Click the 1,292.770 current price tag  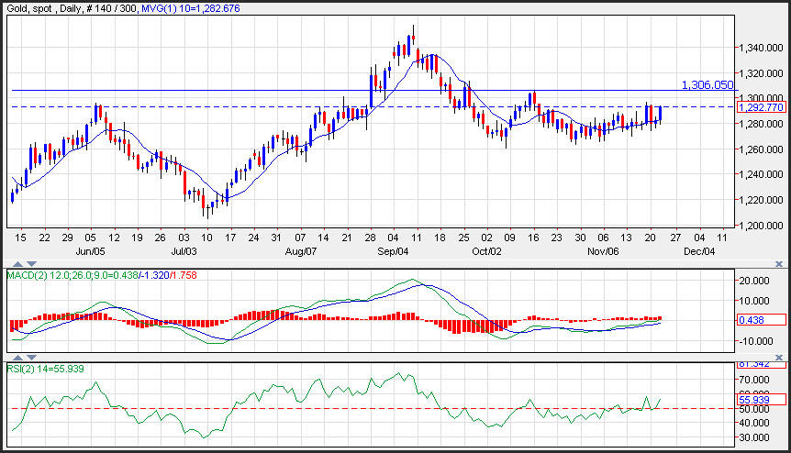tap(761, 107)
